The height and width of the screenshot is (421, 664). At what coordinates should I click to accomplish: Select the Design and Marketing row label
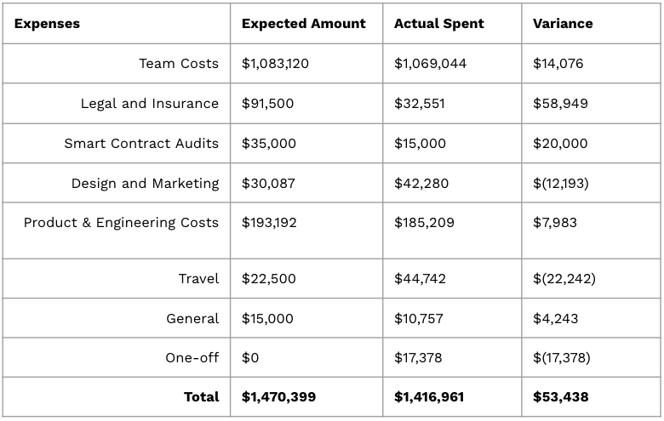click(145, 183)
